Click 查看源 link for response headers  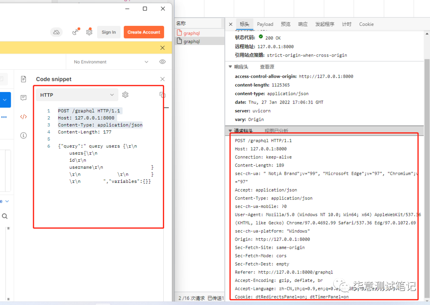[267, 67]
